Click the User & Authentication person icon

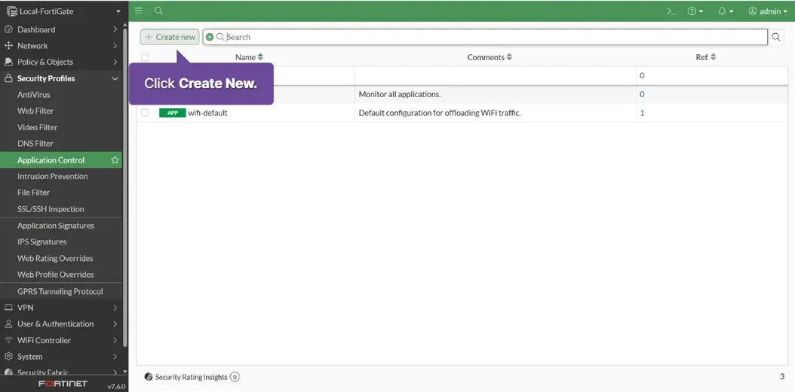pos(8,324)
